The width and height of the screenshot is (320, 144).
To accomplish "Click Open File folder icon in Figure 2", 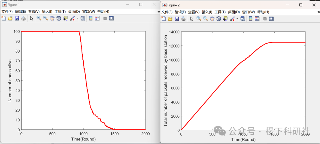I will 170,19.
